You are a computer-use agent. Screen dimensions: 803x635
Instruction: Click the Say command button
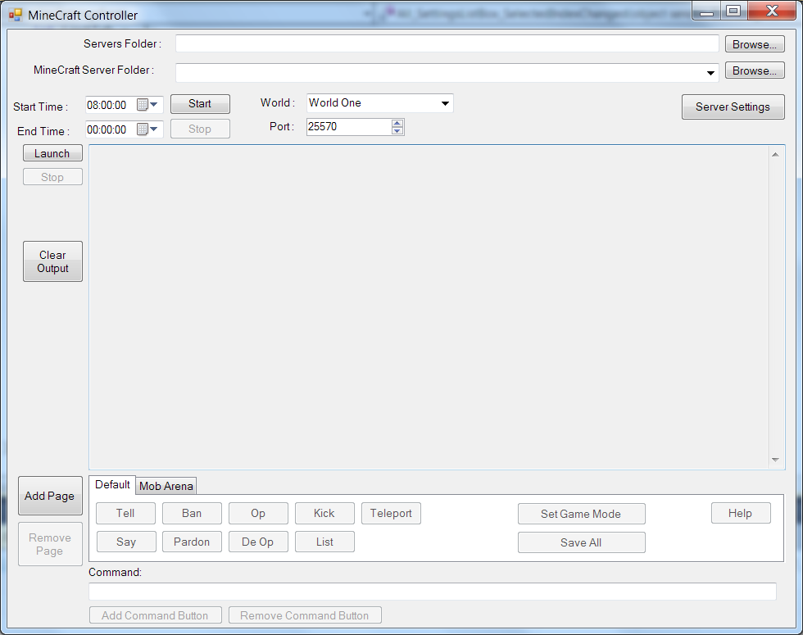pos(126,542)
